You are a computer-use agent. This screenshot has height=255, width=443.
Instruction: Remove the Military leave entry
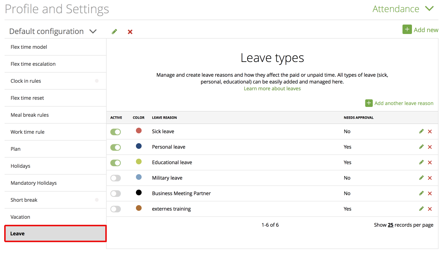pos(430,178)
